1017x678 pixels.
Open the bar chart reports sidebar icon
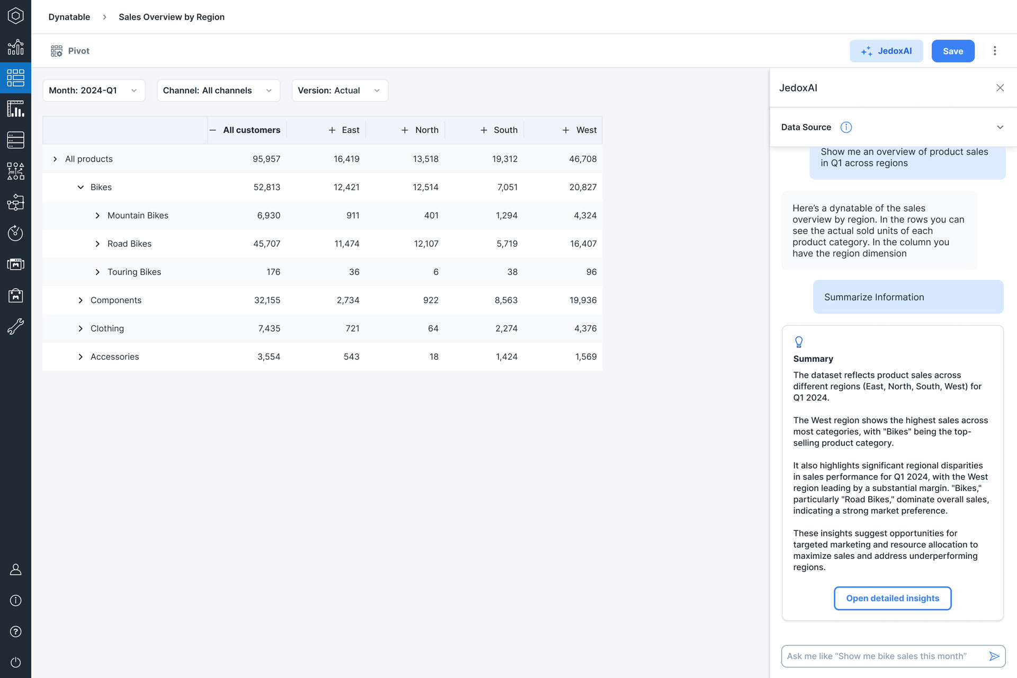15,109
